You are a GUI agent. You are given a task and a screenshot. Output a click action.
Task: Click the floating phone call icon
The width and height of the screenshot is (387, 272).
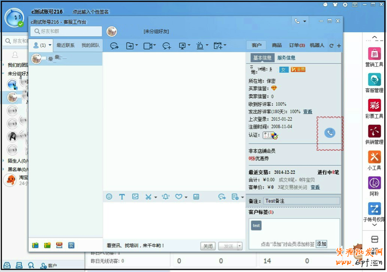pyautogui.click(x=330, y=133)
